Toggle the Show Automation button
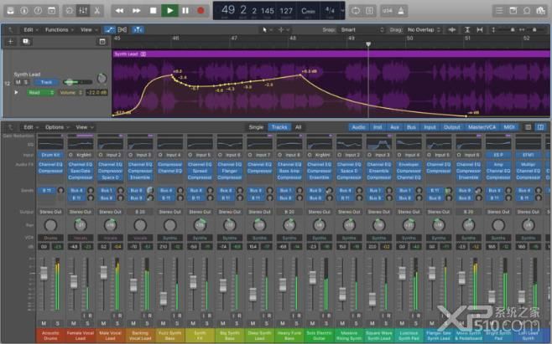 (109, 30)
